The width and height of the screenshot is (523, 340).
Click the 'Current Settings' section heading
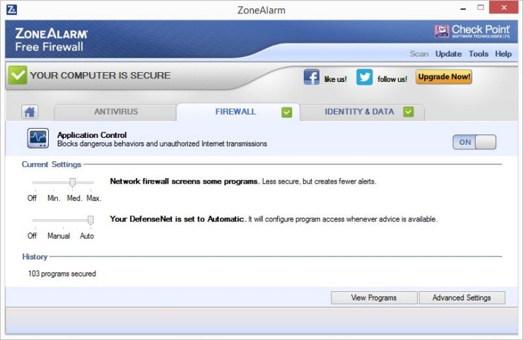pos(52,165)
